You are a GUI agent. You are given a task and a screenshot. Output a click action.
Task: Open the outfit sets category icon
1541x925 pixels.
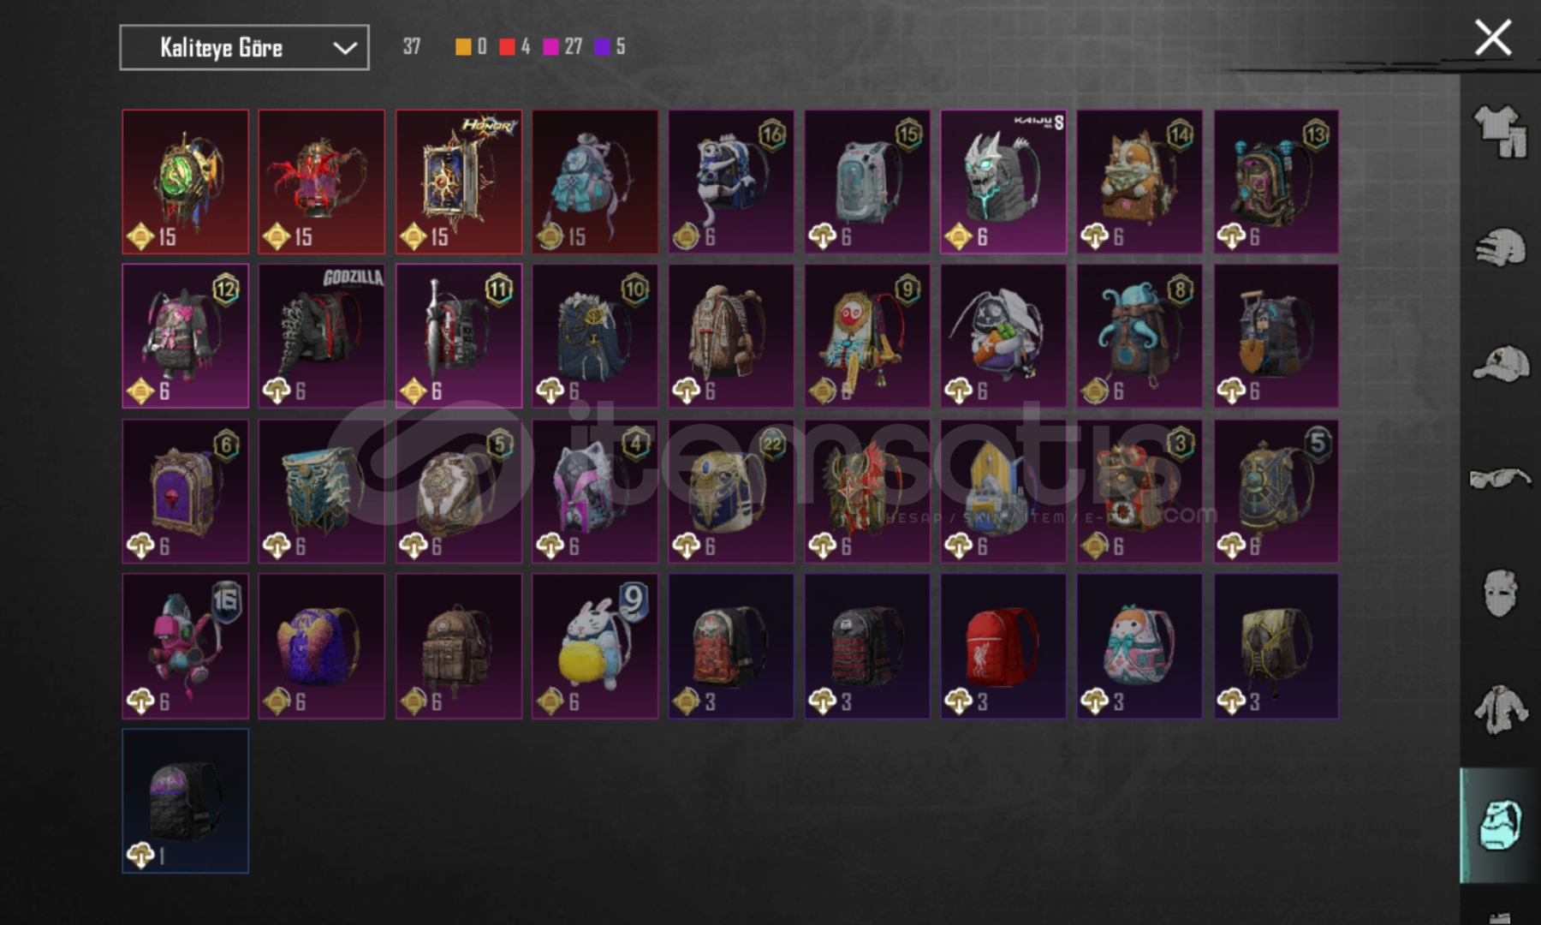coord(1501,130)
